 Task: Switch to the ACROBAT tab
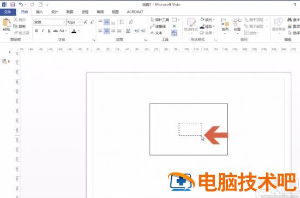[135, 12]
